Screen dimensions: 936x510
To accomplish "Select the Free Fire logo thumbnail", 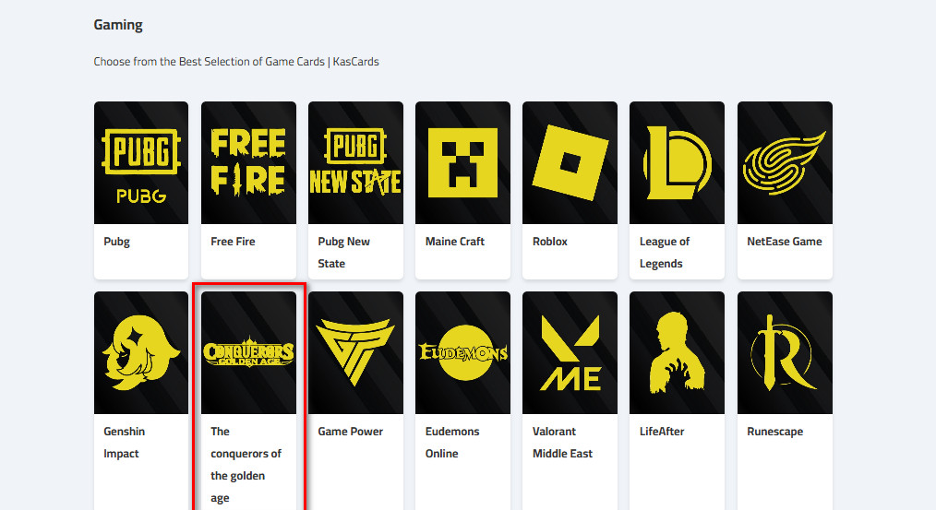I will pyautogui.click(x=248, y=163).
